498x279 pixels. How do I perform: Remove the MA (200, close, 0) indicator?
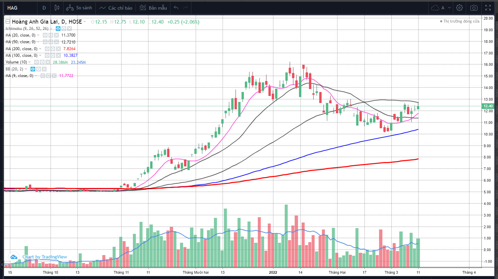tap(58, 49)
